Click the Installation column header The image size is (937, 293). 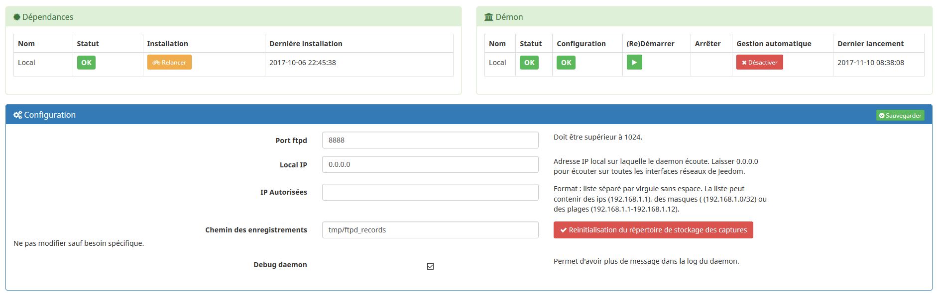click(x=167, y=44)
